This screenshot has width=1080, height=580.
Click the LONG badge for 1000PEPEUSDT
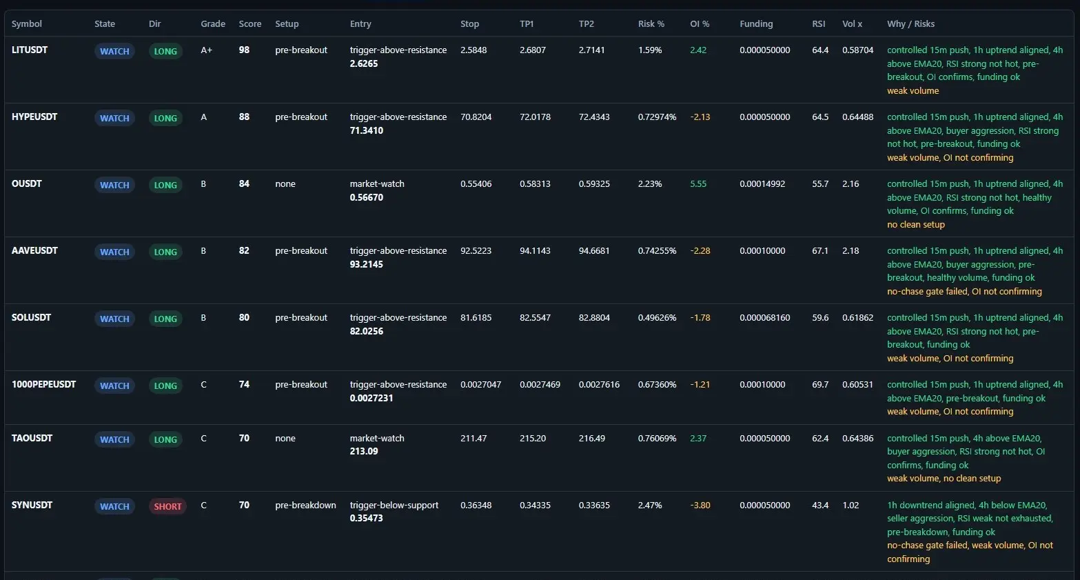click(165, 386)
